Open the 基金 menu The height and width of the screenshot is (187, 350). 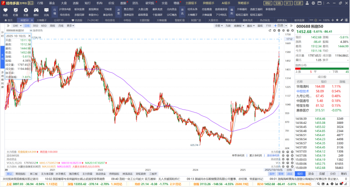52,3
